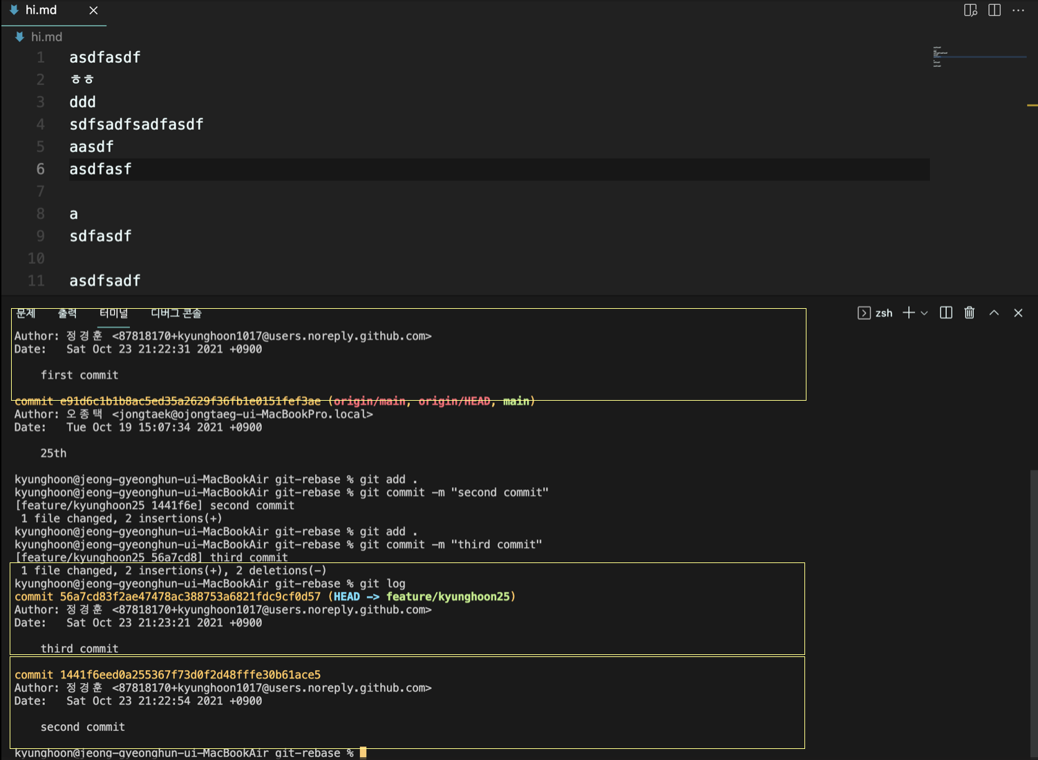Select the search editor icon near top right
This screenshot has width=1038, height=760.
pos(970,10)
